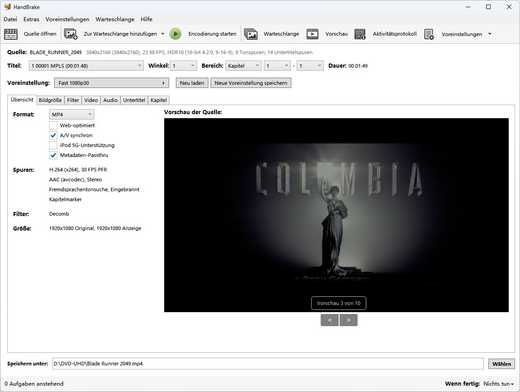Uncheck the A/V synchron checkbox
The image size is (520, 392).
pyautogui.click(x=53, y=135)
